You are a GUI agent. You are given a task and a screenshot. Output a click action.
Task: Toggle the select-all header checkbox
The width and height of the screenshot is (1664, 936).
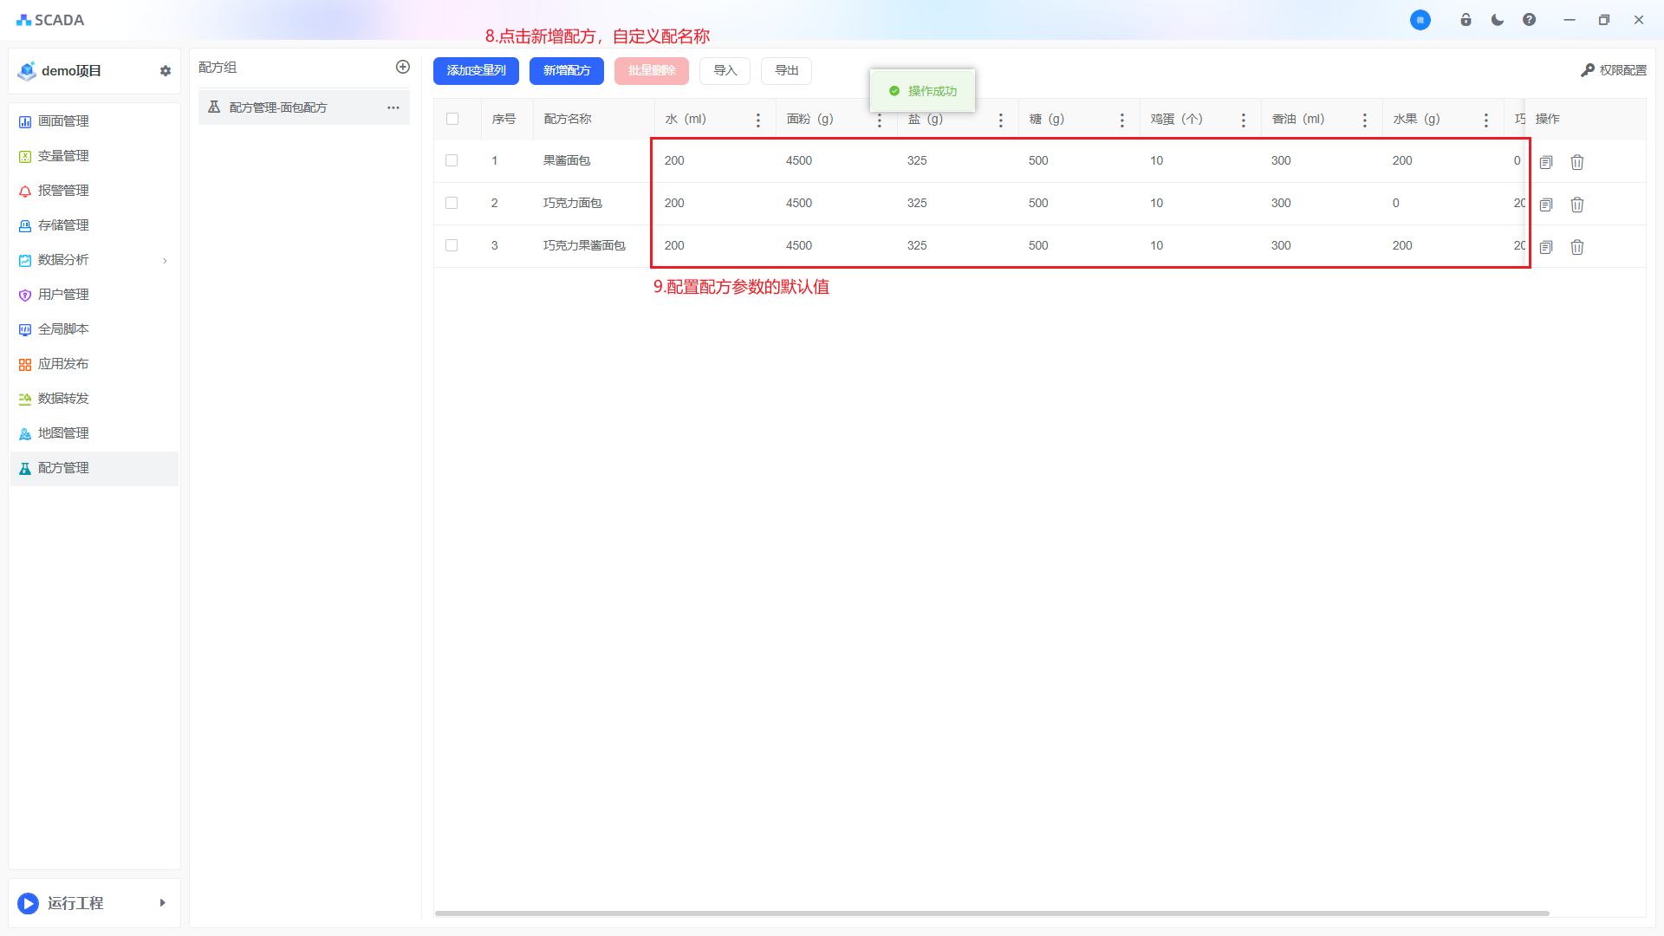pyautogui.click(x=452, y=119)
